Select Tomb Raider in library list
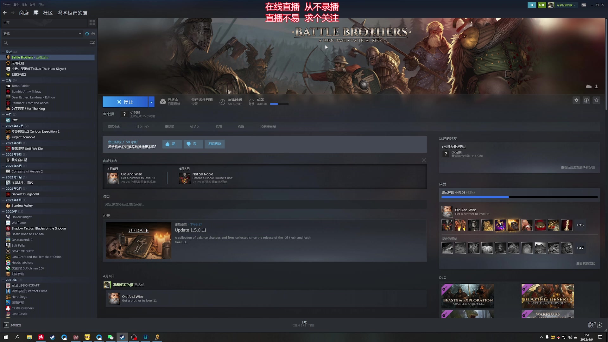The image size is (608, 342). click(47, 86)
